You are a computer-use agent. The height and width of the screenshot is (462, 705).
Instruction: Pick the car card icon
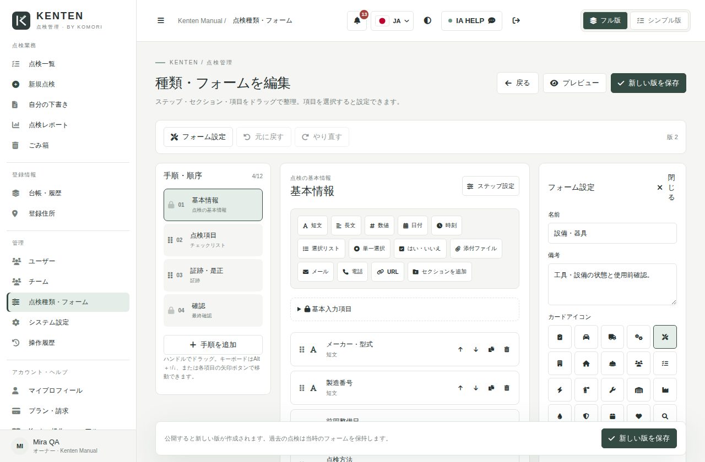click(586, 337)
